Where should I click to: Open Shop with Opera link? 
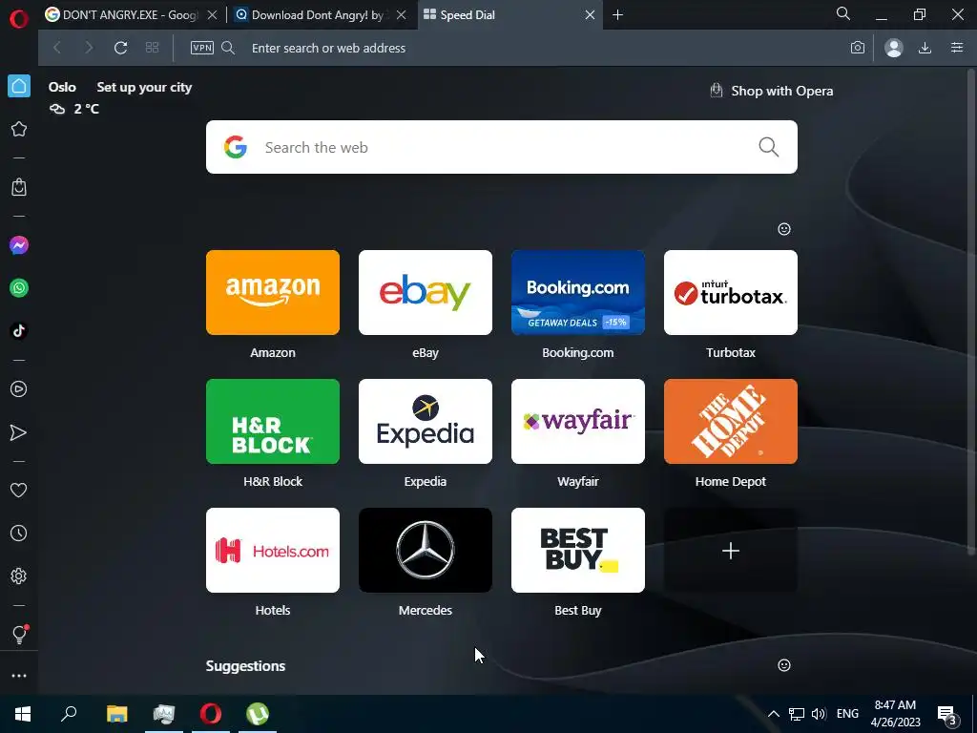tap(771, 91)
